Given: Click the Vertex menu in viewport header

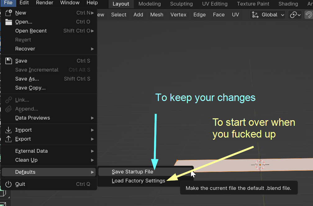Looking at the screenshot, I should click(x=178, y=15).
